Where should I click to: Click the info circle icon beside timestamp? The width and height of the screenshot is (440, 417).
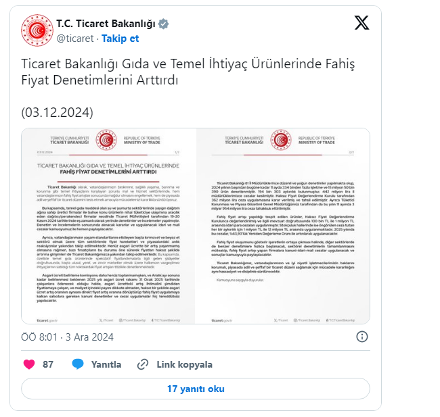click(361, 337)
